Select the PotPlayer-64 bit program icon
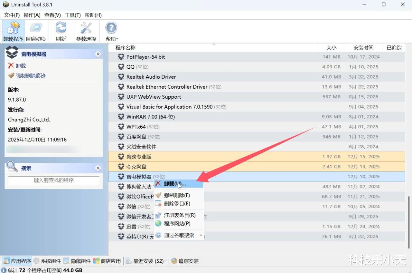This screenshot has height=273, width=412. 121,57
